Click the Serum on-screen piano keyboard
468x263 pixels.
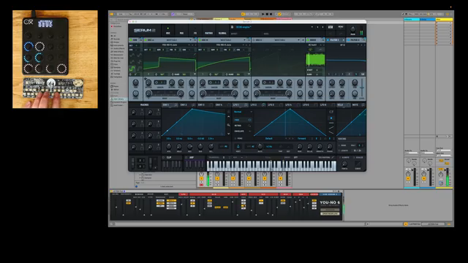[271, 166]
